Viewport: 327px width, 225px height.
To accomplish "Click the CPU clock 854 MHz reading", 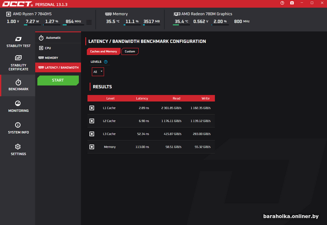I will point(73,21).
